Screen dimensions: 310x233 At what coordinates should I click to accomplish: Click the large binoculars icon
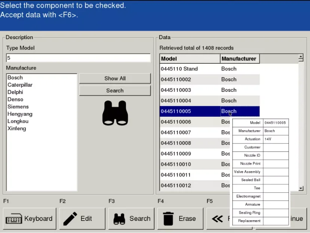115,113
